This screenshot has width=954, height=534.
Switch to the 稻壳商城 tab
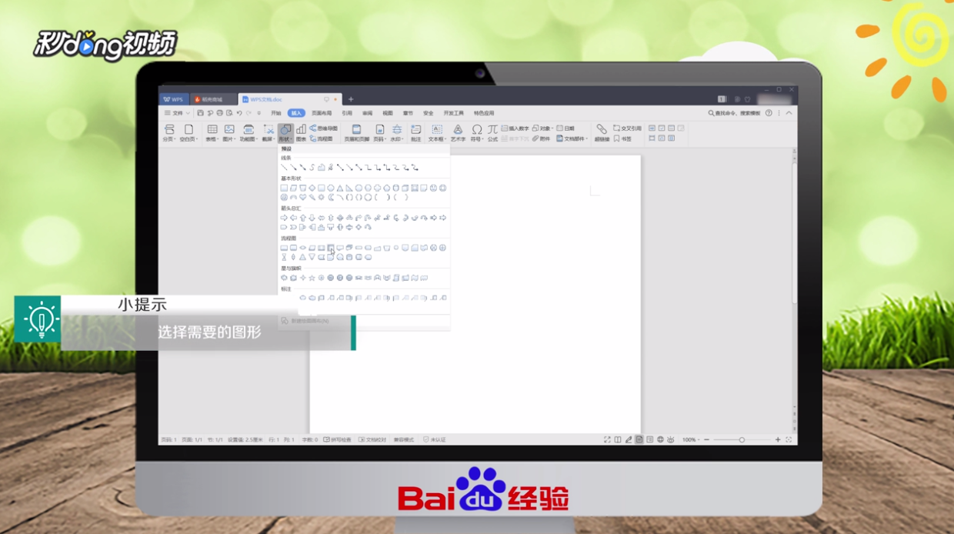pyautogui.click(x=212, y=99)
